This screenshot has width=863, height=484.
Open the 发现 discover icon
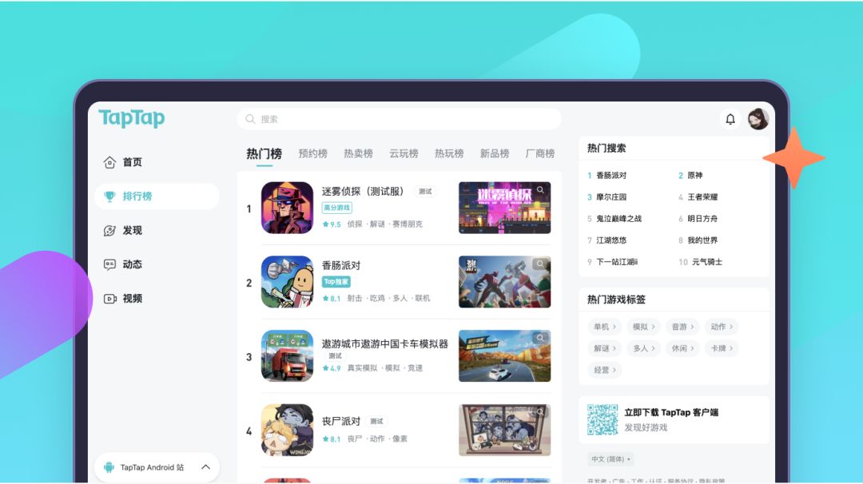pyautogui.click(x=109, y=231)
